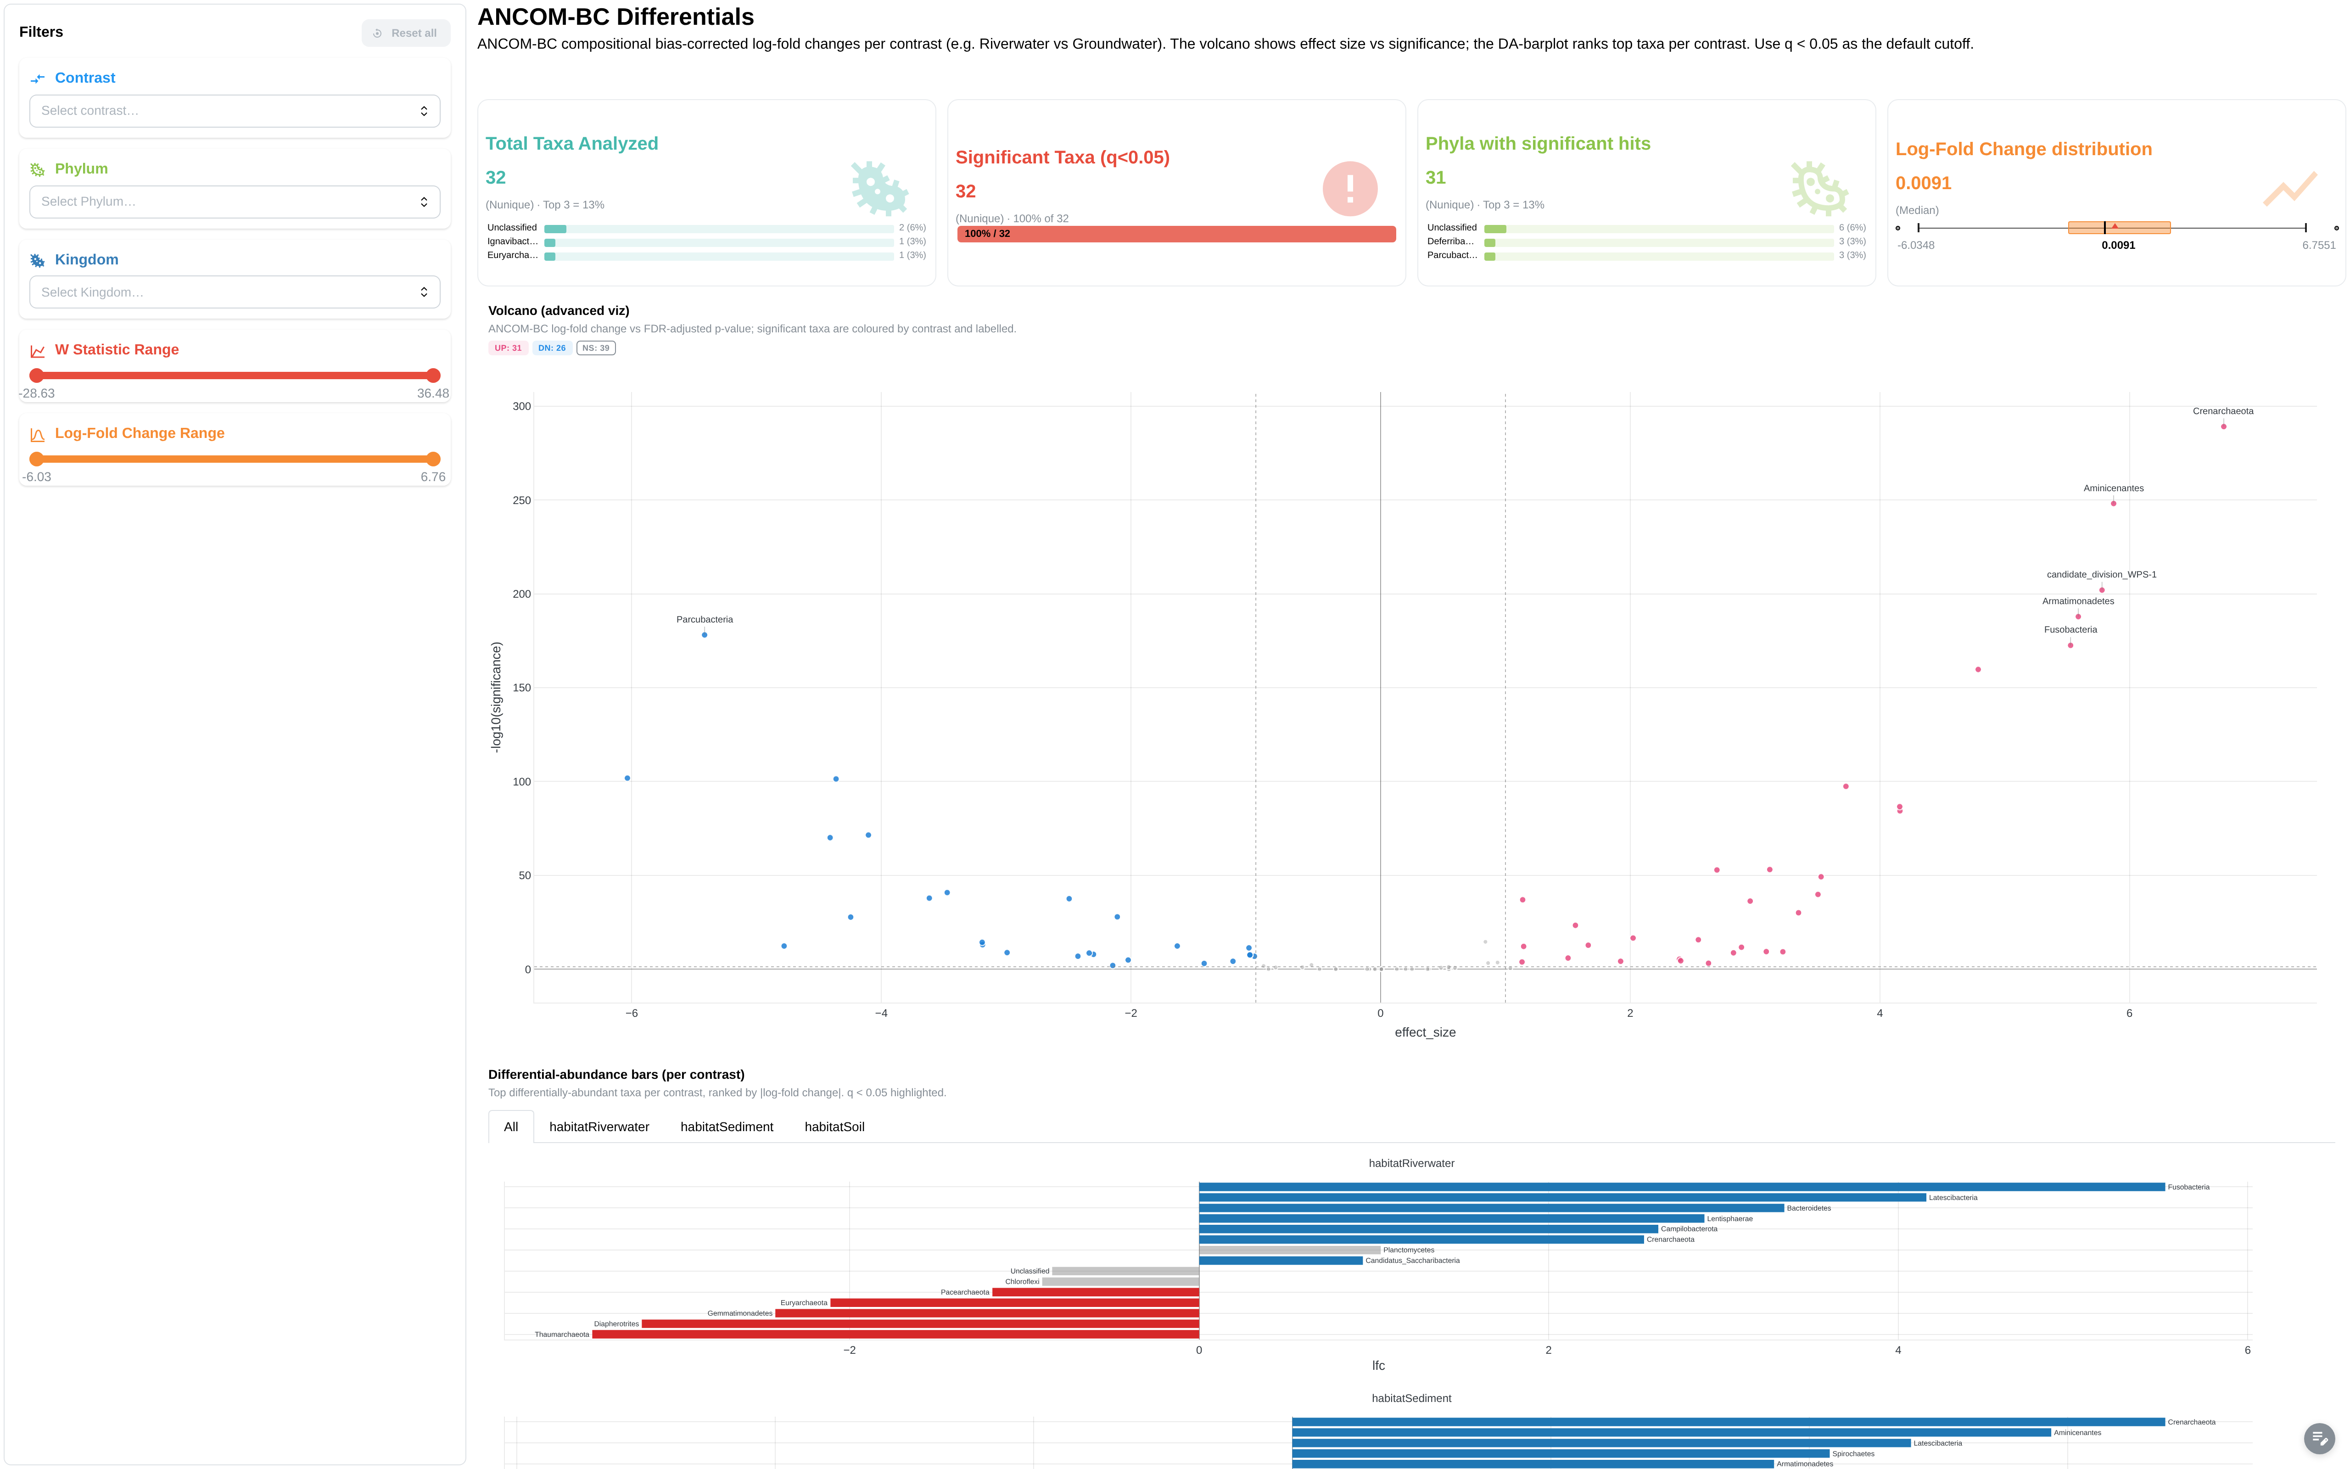Viewport: 2350px width, 1469px height.
Task: Click W Statistic Range right slider handle
Action: 433,375
